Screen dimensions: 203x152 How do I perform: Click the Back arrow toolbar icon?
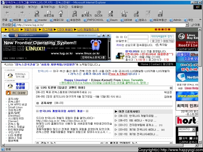click(x=7, y=12)
